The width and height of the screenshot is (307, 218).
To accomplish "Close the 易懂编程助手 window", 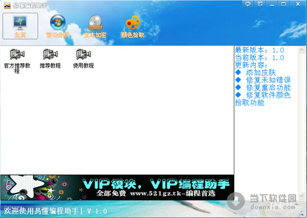I will coord(298,4).
